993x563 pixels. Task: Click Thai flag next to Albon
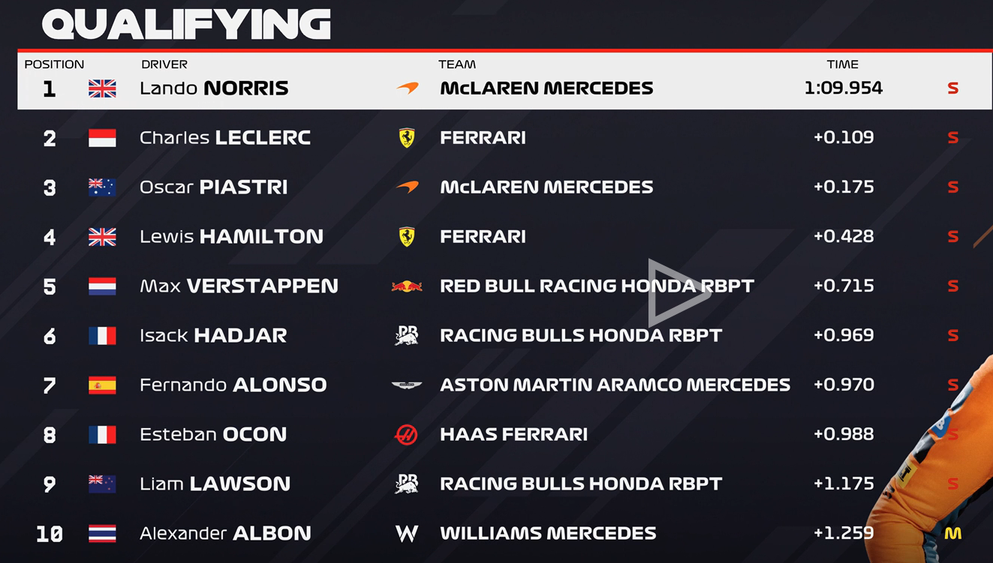(x=102, y=534)
